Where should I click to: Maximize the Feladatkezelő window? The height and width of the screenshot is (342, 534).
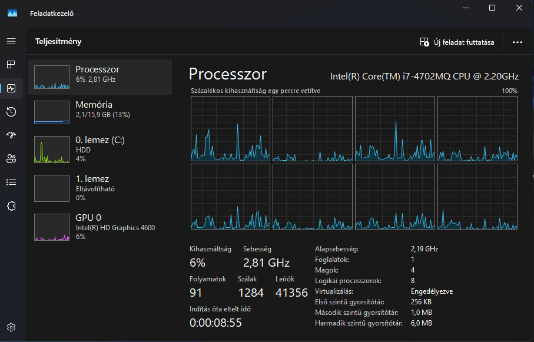492,8
